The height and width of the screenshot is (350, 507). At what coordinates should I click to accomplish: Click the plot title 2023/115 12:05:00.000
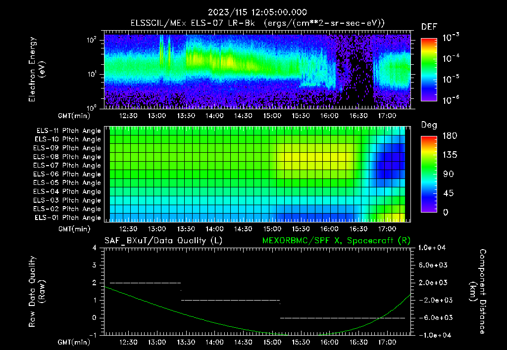coord(257,12)
